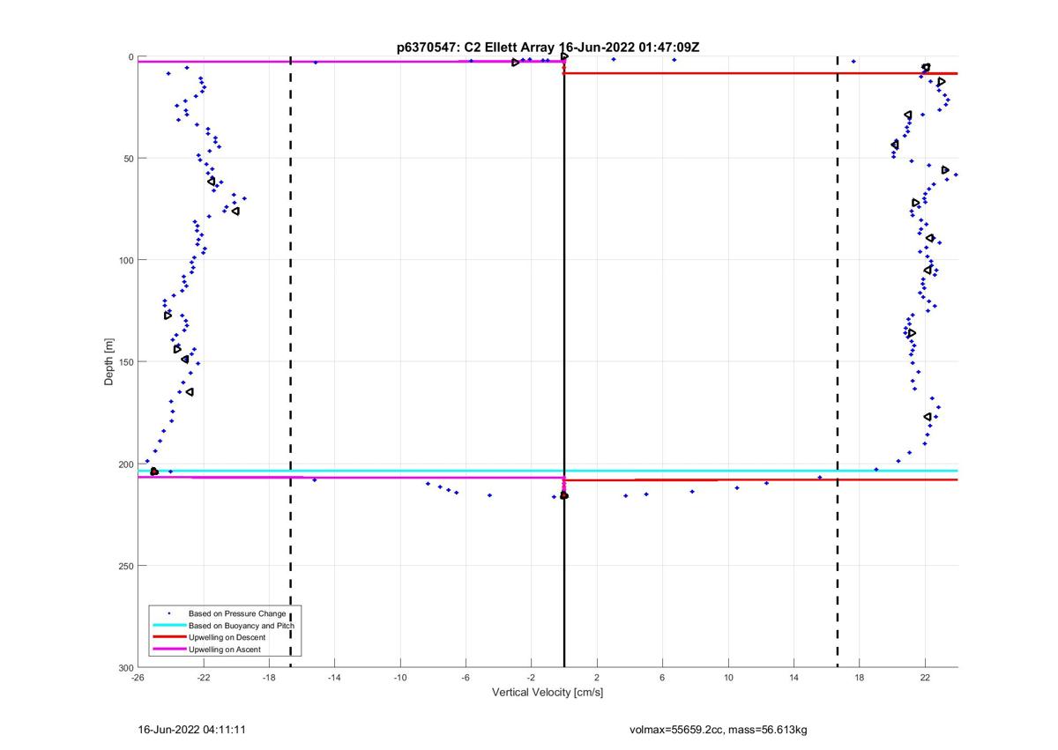
Task: Click the right dashed vertical black line
Action: 838,361
